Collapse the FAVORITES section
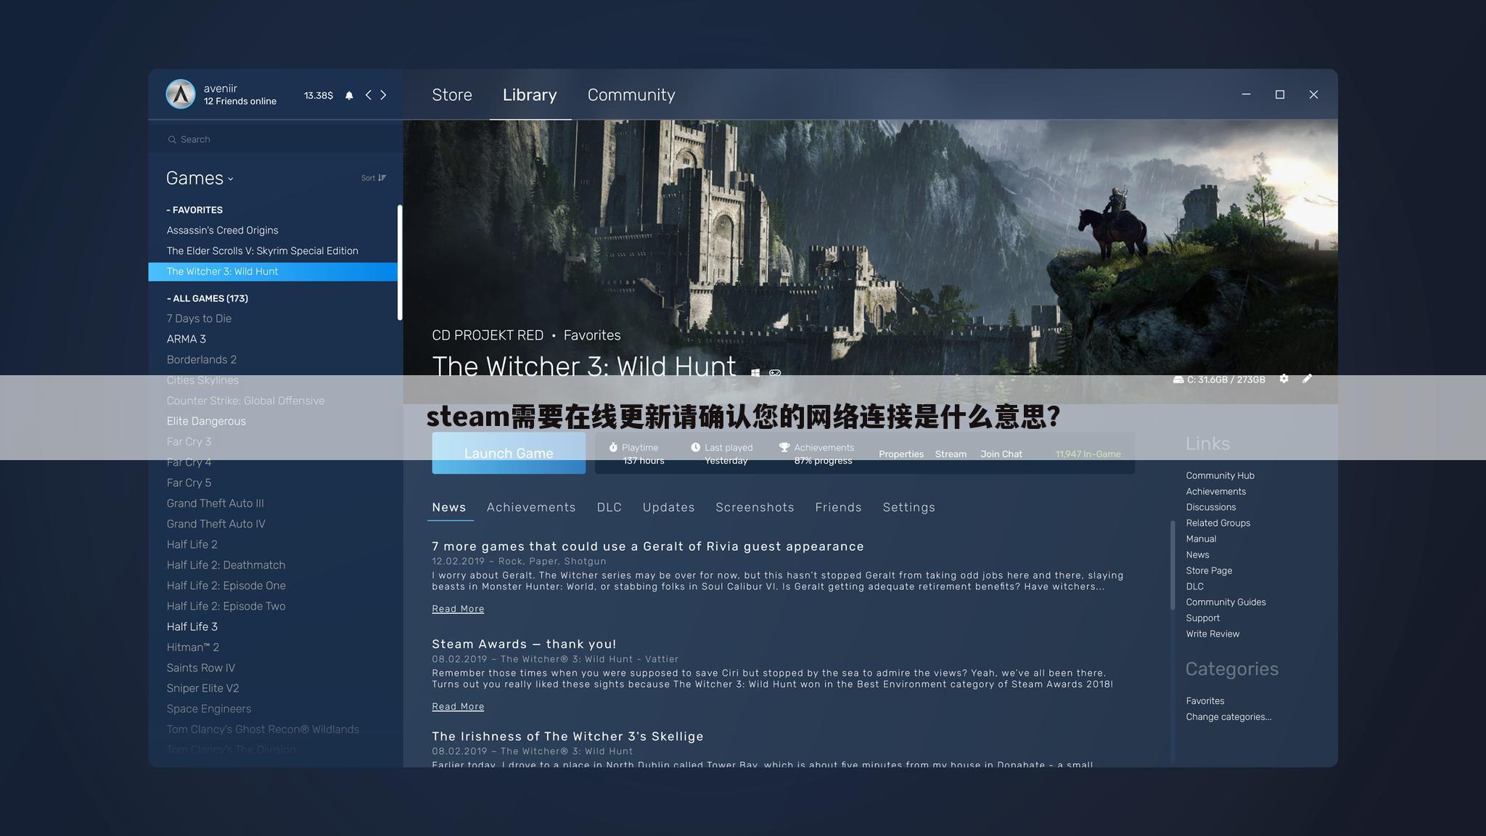The width and height of the screenshot is (1486, 836). pos(194,210)
